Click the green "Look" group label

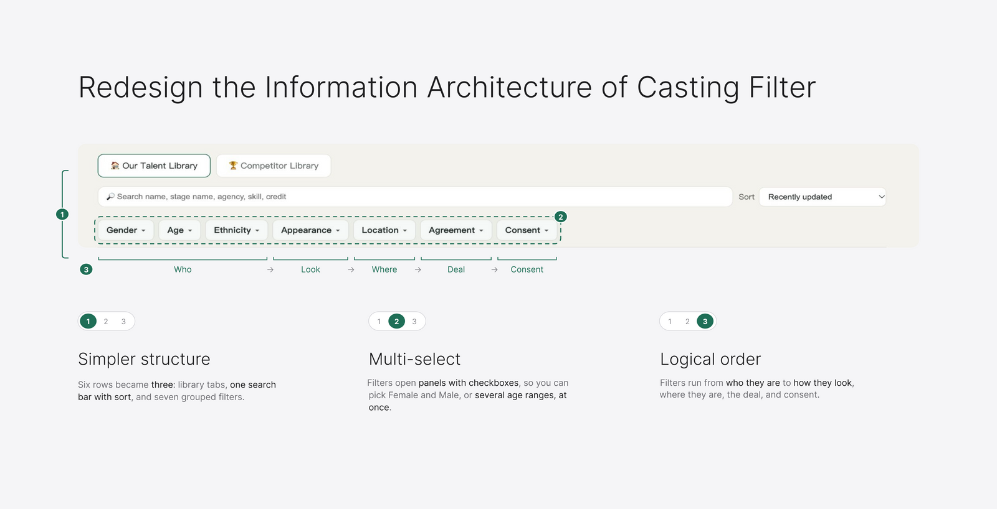pyautogui.click(x=310, y=269)
